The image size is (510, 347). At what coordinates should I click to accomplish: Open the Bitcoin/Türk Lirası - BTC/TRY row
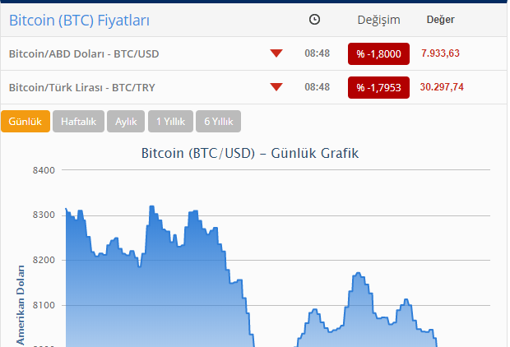(x=253, y=87)
